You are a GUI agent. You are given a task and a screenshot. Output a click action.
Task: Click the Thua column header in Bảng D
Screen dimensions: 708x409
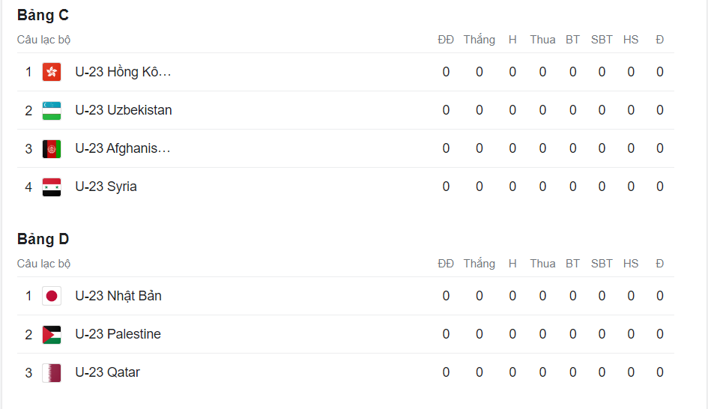(542, 264)
